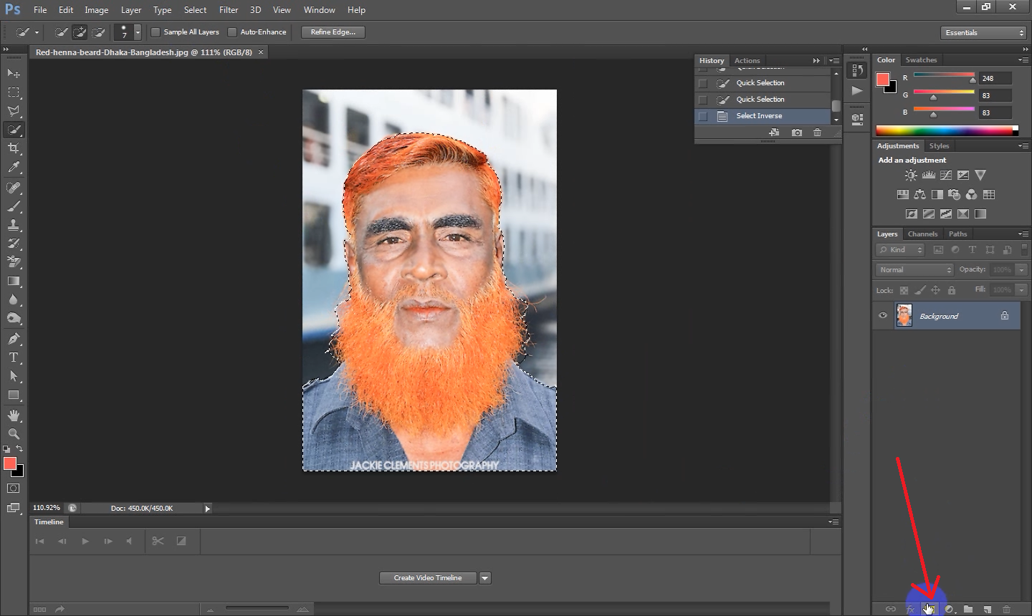Click the Refine Edge button
The image size is (1032, 616).
(333, 32)
